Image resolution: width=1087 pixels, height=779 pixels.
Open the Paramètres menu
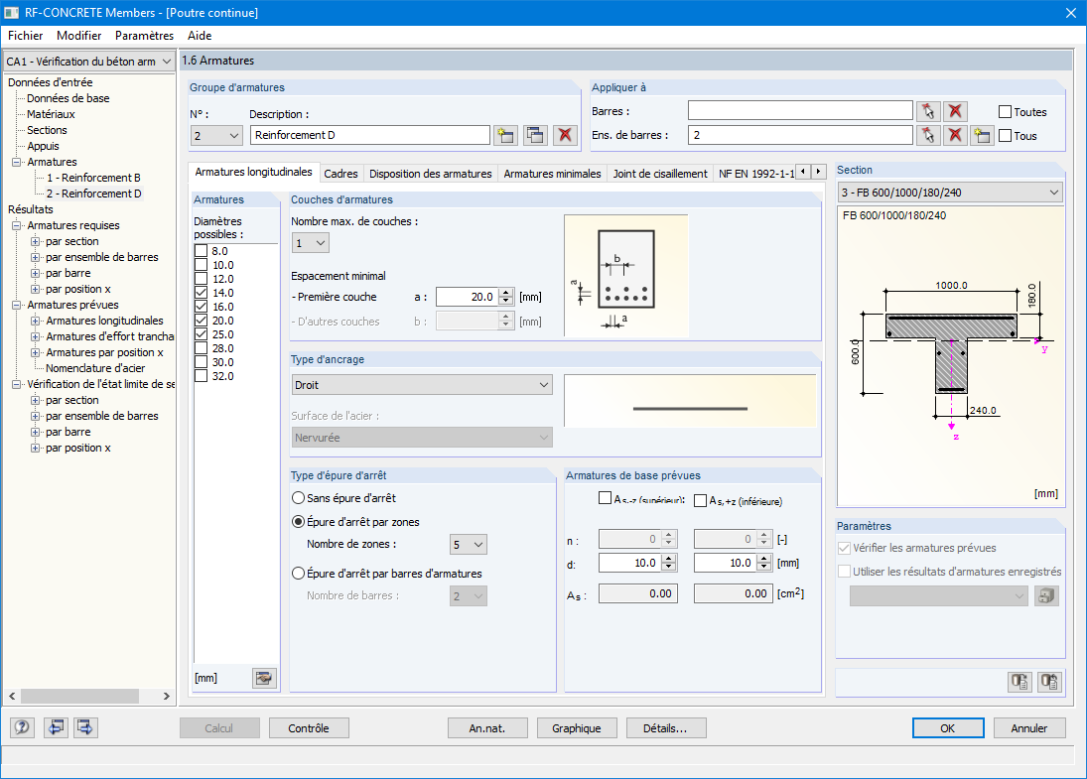click(144, 36)
